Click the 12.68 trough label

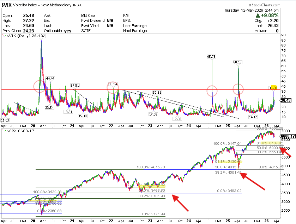(177, 119)
